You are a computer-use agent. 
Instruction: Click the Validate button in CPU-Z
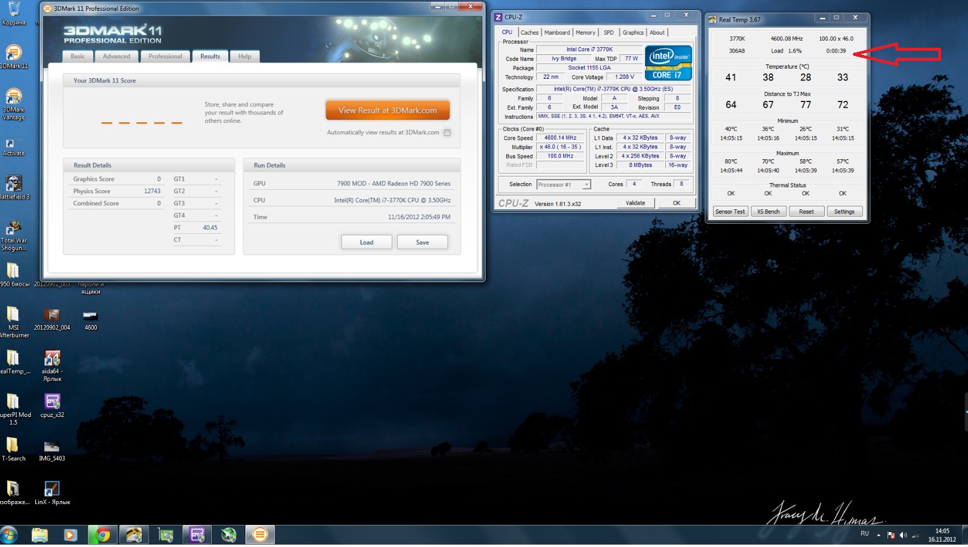[x=635, y=203]
